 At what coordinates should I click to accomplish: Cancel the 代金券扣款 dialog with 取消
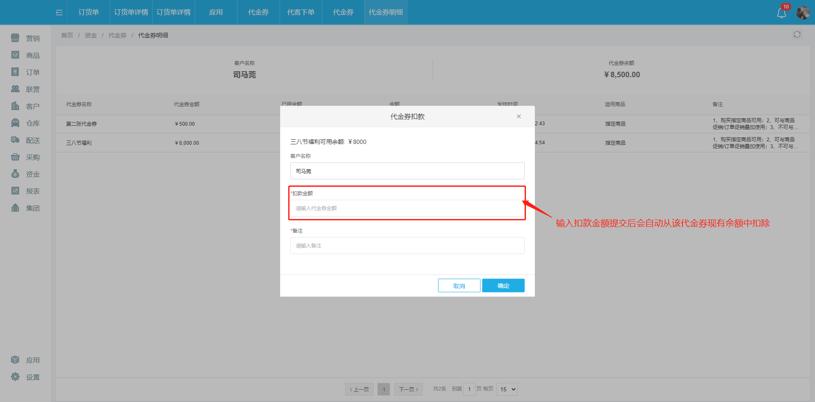459,285
